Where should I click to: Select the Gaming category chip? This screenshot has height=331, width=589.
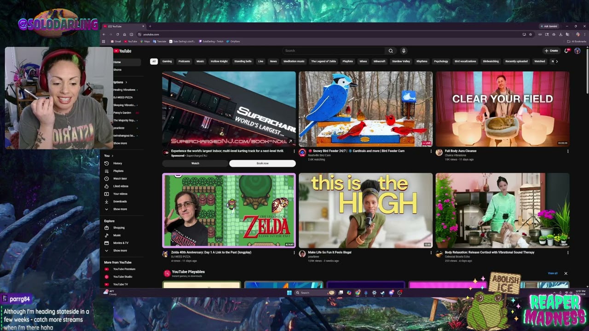click(167, 61)
